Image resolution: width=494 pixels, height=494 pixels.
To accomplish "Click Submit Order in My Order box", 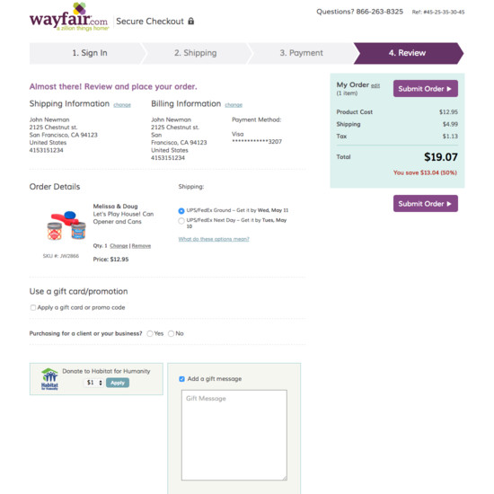I will tap(426, 89).
